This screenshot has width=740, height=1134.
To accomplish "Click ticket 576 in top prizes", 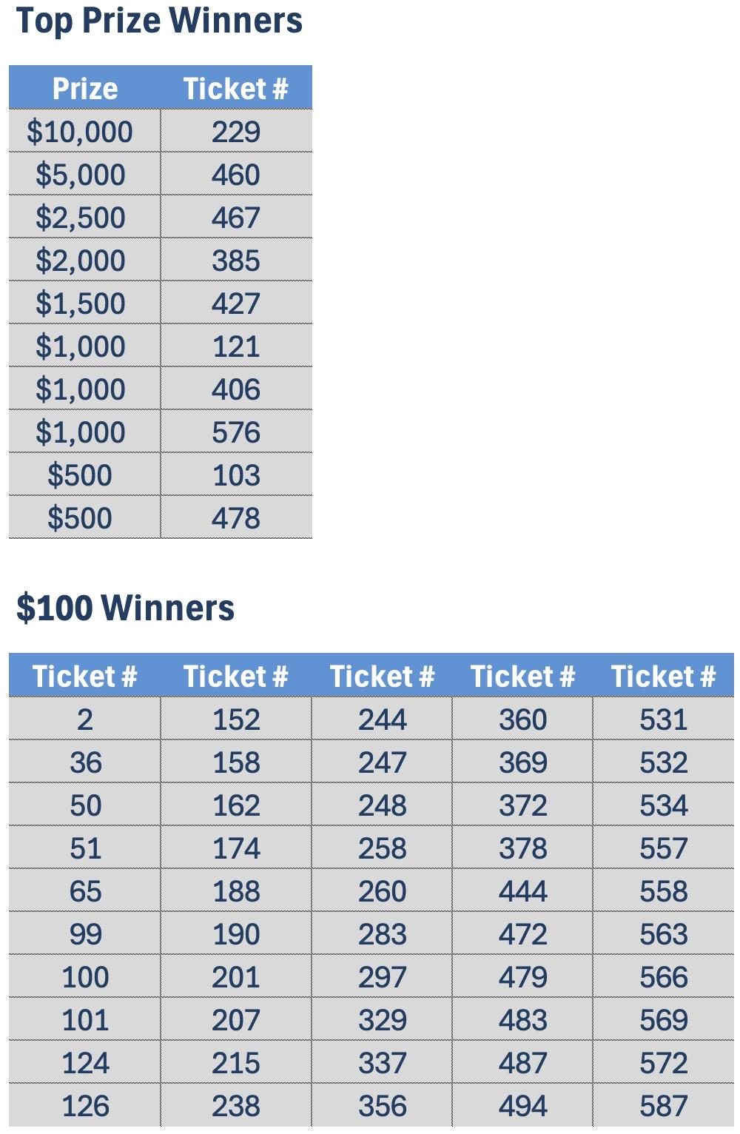I will (x=236, y=432).
